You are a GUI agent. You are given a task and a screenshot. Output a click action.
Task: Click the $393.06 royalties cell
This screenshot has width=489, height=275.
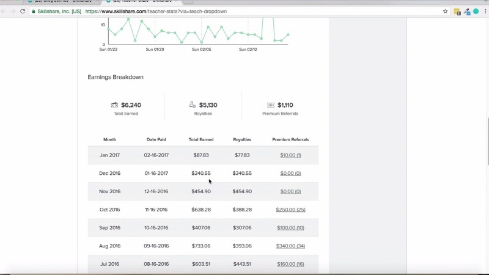(242, 246)
